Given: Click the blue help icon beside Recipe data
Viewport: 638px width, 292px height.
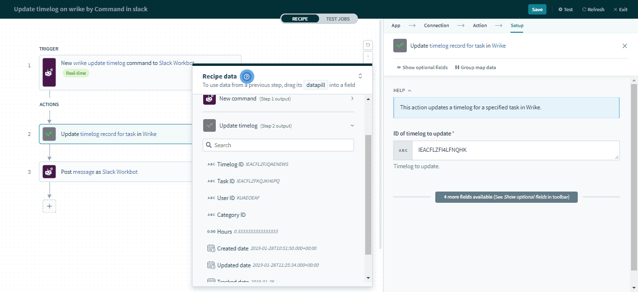Looking at the screenshot, I should pos(247,77).
